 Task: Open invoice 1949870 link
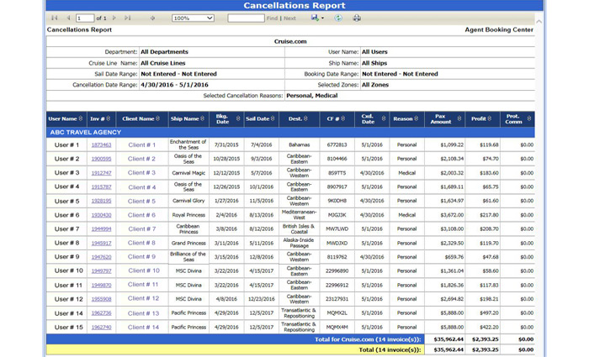pos(102,285)
